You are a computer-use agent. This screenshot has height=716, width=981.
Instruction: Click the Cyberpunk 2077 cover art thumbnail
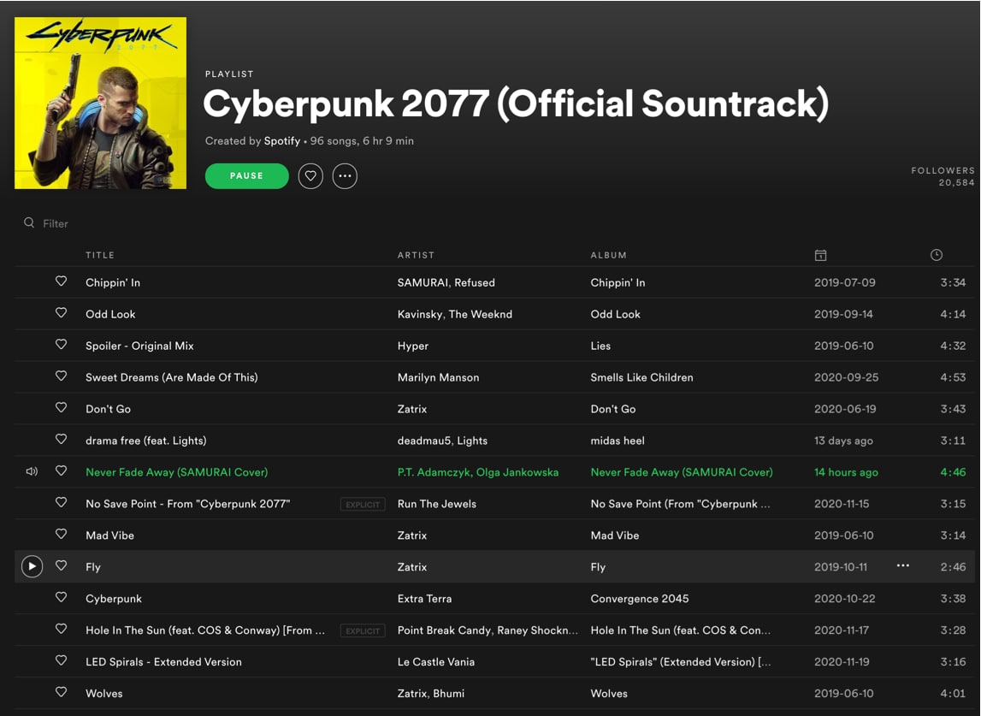[x=100, y=103]
